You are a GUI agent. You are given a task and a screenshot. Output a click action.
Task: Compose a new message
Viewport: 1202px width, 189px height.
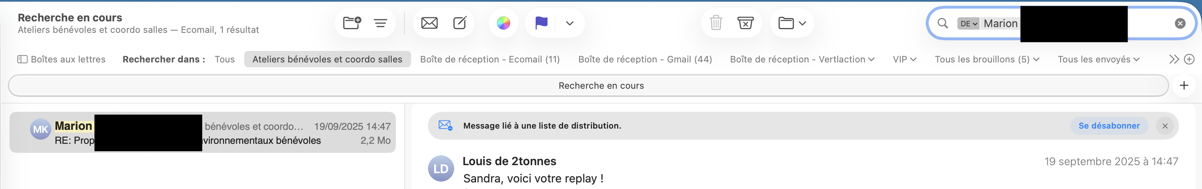(x=460, y=23)
